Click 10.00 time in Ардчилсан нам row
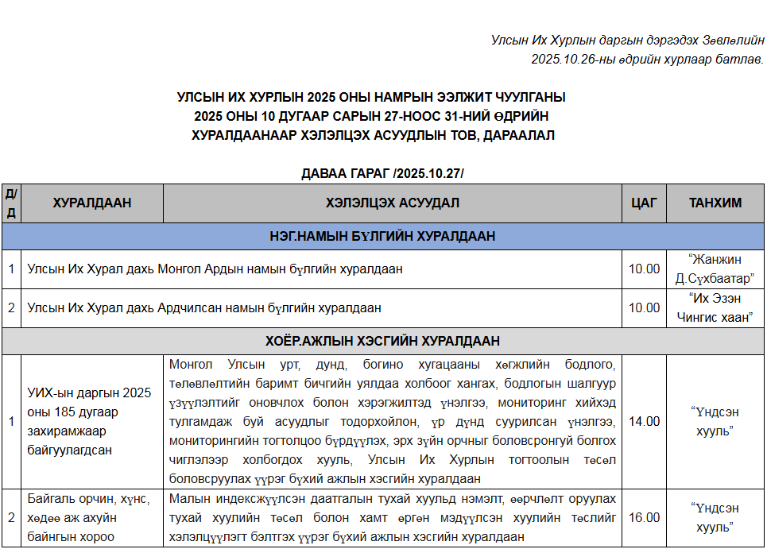The height and width of the screenshot is (549, 767). (644, 308)
